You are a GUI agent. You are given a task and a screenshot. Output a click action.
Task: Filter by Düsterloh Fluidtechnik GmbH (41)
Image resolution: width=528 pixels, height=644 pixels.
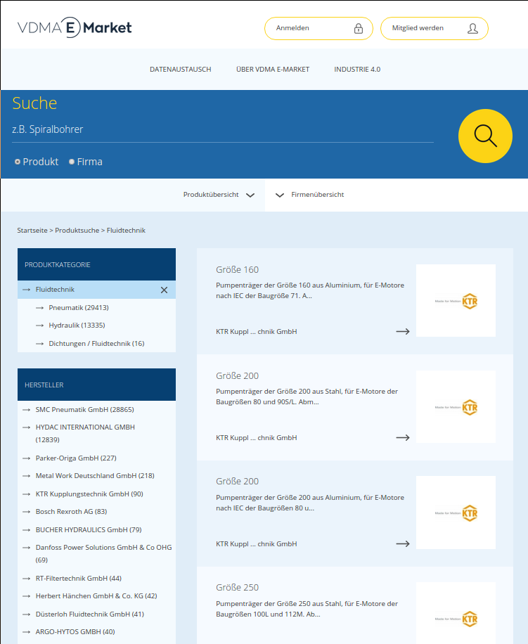click(89, 614)
